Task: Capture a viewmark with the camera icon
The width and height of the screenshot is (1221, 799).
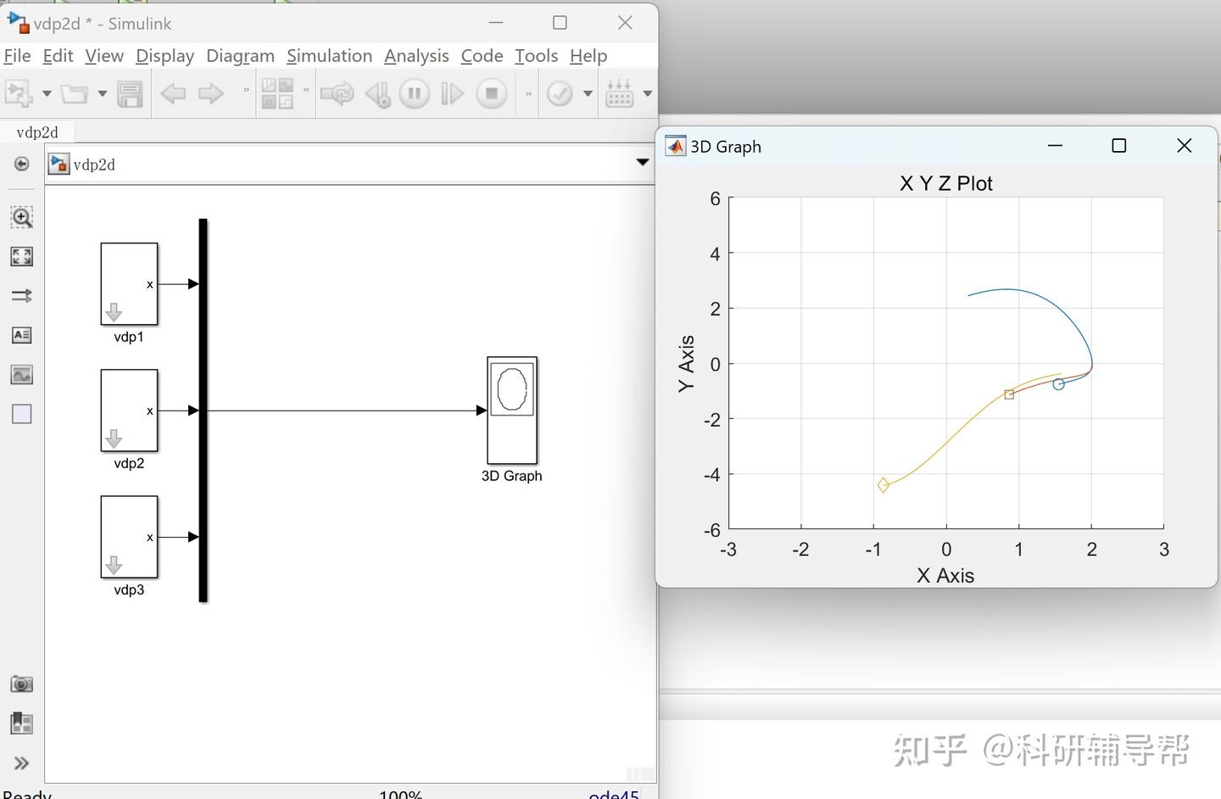Action: 21,684
